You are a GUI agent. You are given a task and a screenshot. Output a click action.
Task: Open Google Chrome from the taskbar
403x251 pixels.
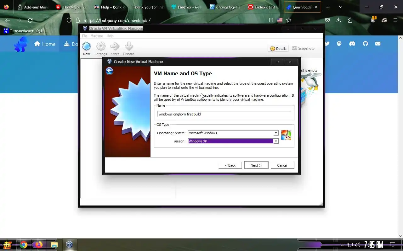(24, 245)
